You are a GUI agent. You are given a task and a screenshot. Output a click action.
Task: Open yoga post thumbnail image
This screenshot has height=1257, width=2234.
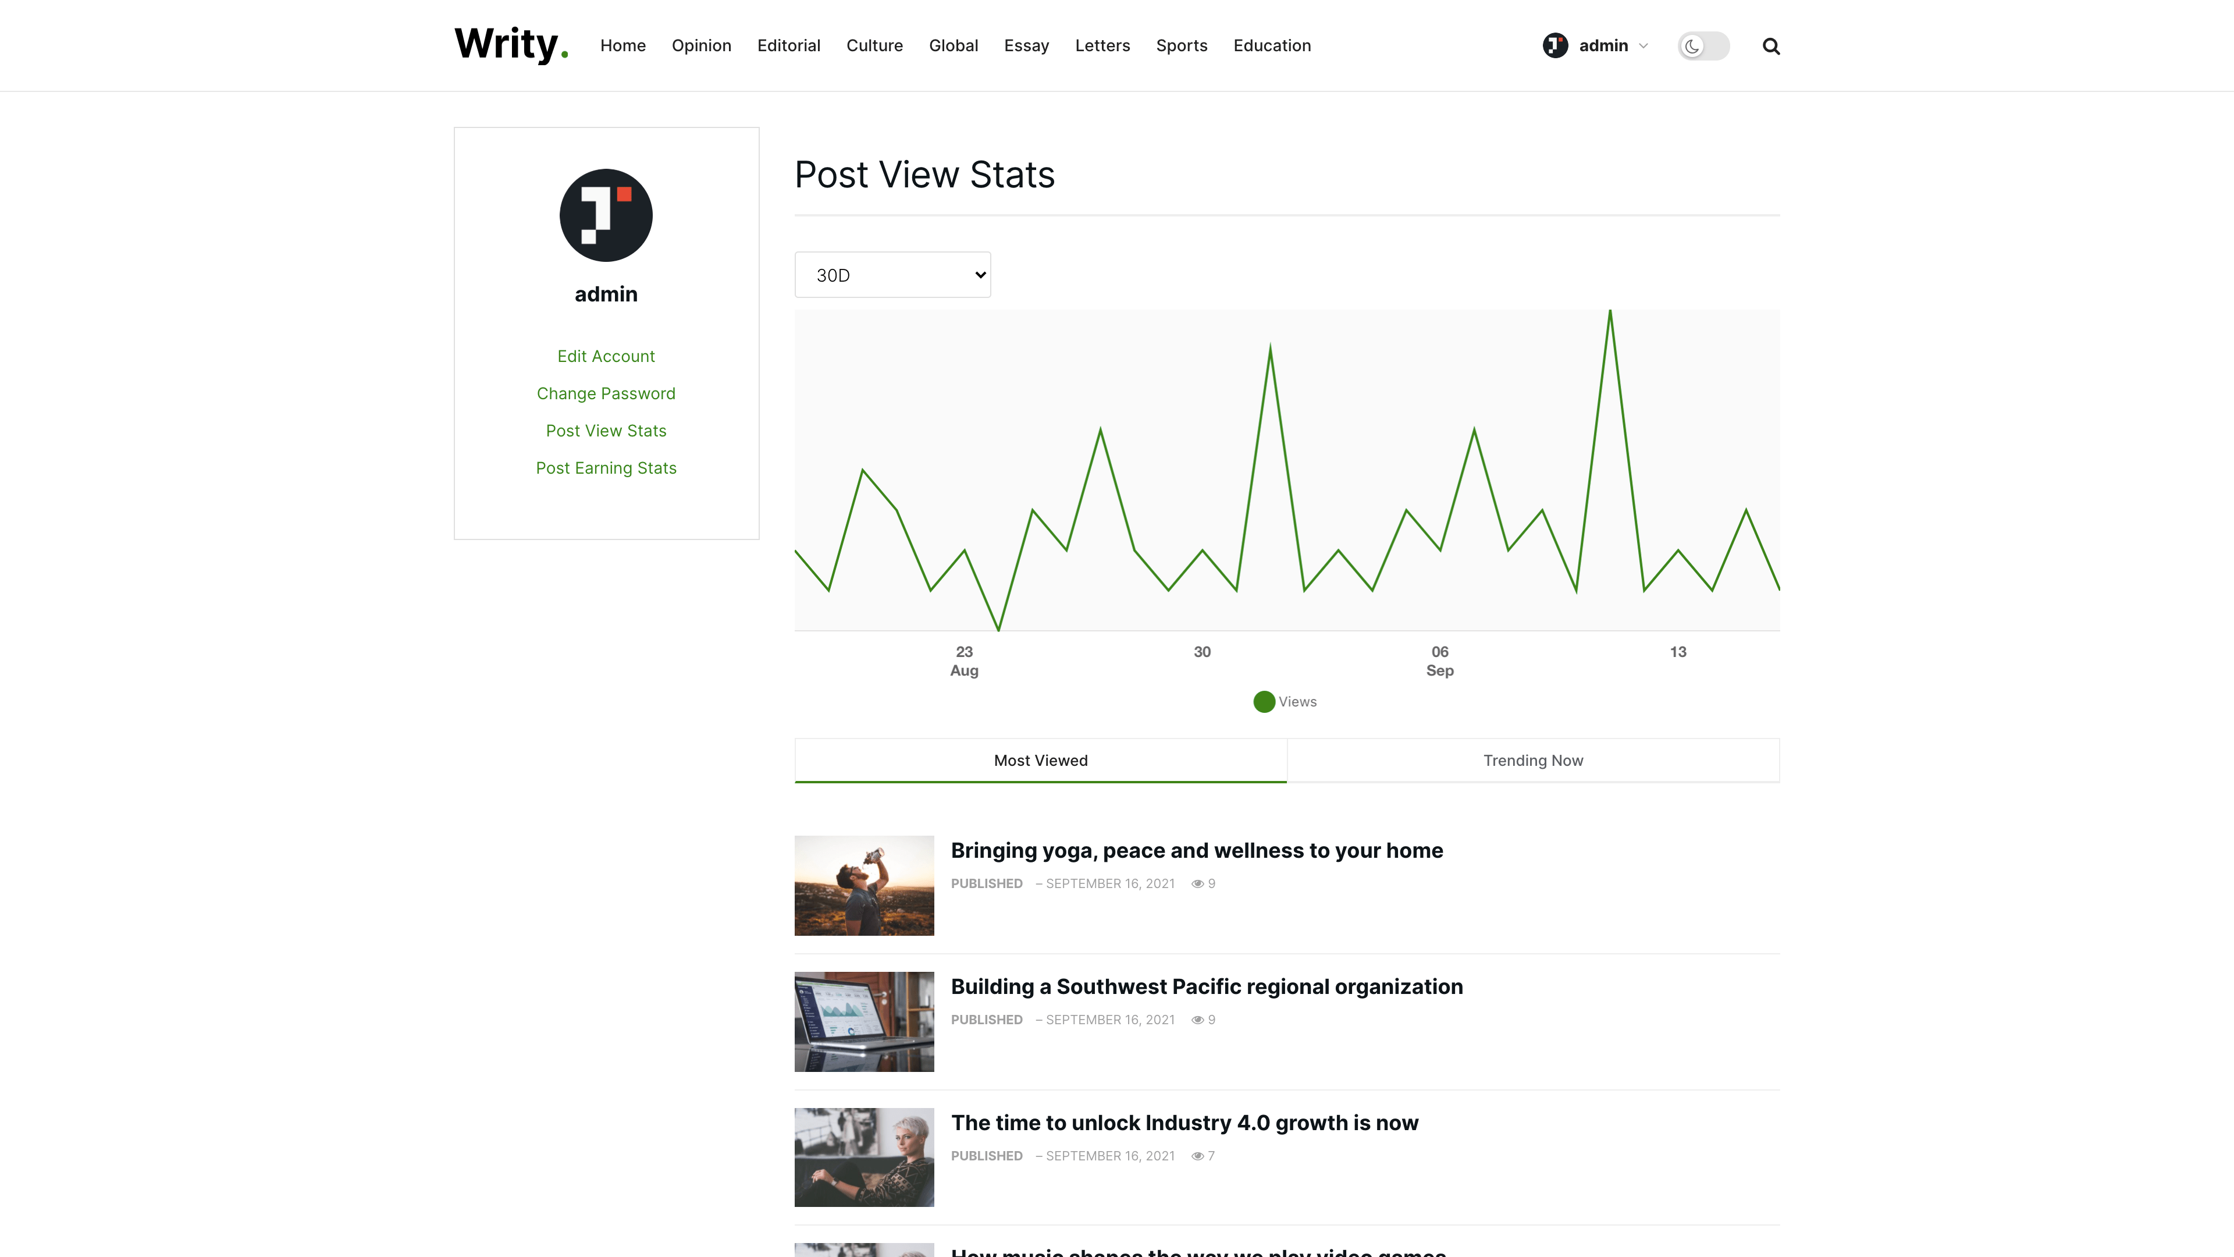(864, 885)
